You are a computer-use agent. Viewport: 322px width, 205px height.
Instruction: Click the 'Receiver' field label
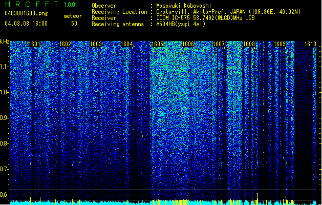click(x=104, y=18)
